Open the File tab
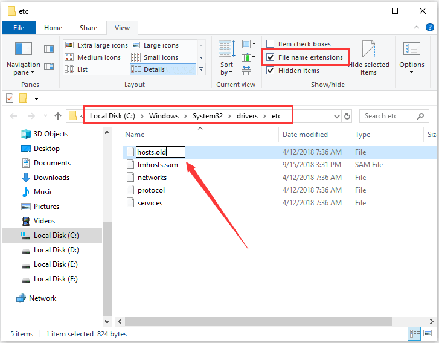The width and height of the screenshot is (439, 343). click(x=19, y=28)
